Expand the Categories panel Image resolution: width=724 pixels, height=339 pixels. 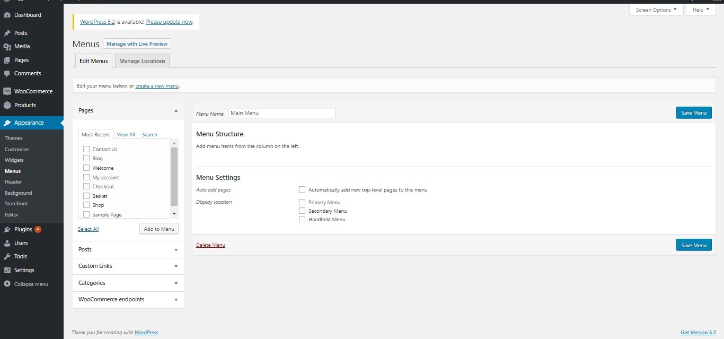[x=127, y=283]
